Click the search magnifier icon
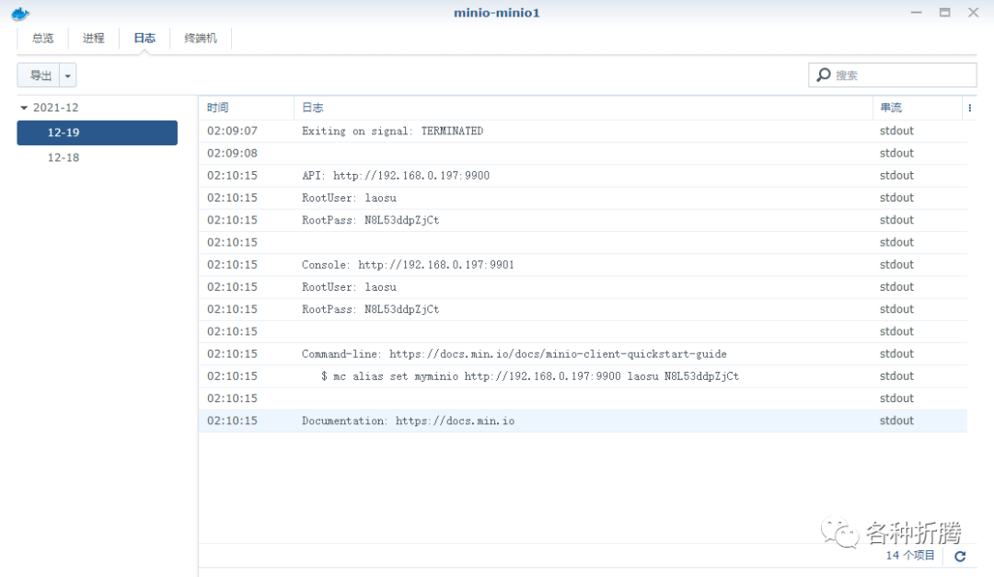The height and width of the screenshot is (577, 994). (824, 75)
